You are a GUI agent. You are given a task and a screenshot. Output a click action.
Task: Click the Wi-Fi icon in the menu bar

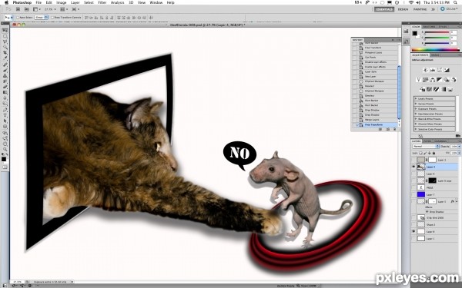[x=411, y=2]
